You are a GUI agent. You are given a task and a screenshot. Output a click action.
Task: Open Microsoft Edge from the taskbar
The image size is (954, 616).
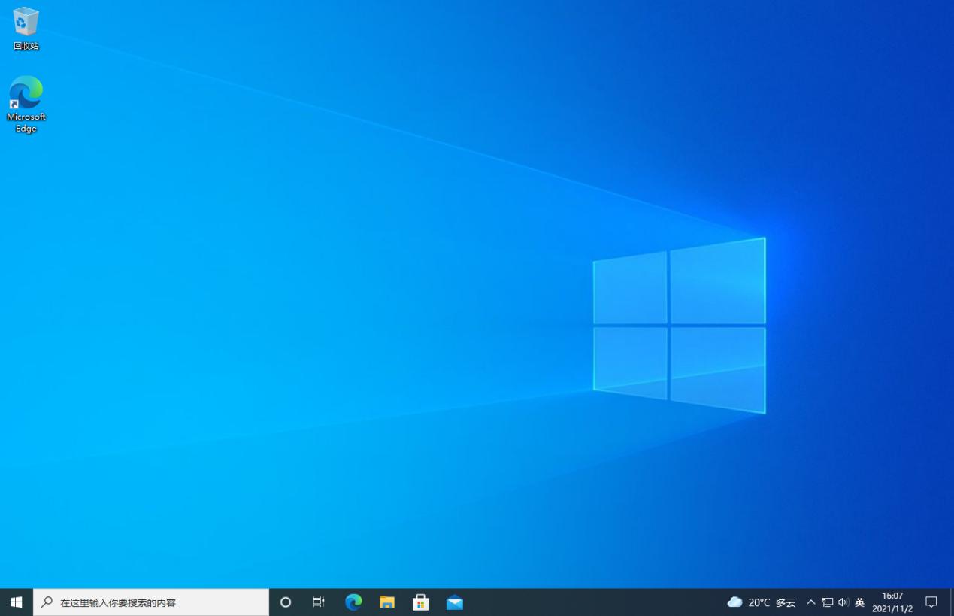tap(353, 602)
